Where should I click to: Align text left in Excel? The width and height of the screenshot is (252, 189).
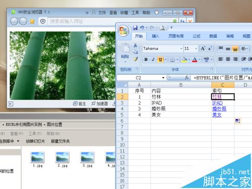tap(221, 59)
